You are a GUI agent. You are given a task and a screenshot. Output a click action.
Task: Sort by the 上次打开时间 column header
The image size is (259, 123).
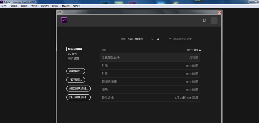(x=193, y=50)
